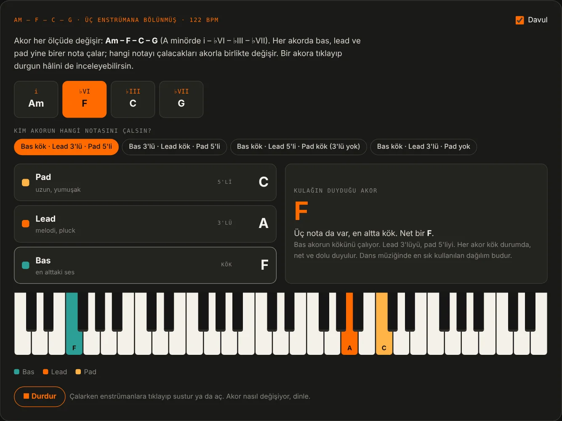
Task: Select the F chord button
Action: click(85, 99)
